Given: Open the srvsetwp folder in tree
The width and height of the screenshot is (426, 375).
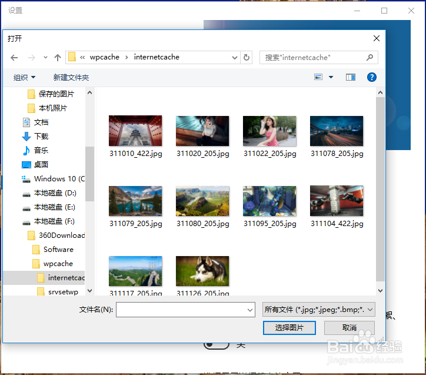Looking at the screenshot, I should pyautogui.click(x=58, y=291).
